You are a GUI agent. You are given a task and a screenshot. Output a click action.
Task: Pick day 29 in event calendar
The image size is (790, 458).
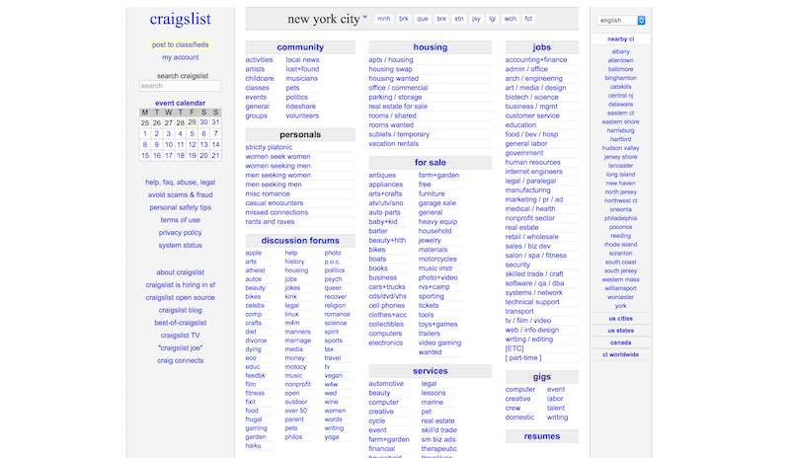[192, 122]
